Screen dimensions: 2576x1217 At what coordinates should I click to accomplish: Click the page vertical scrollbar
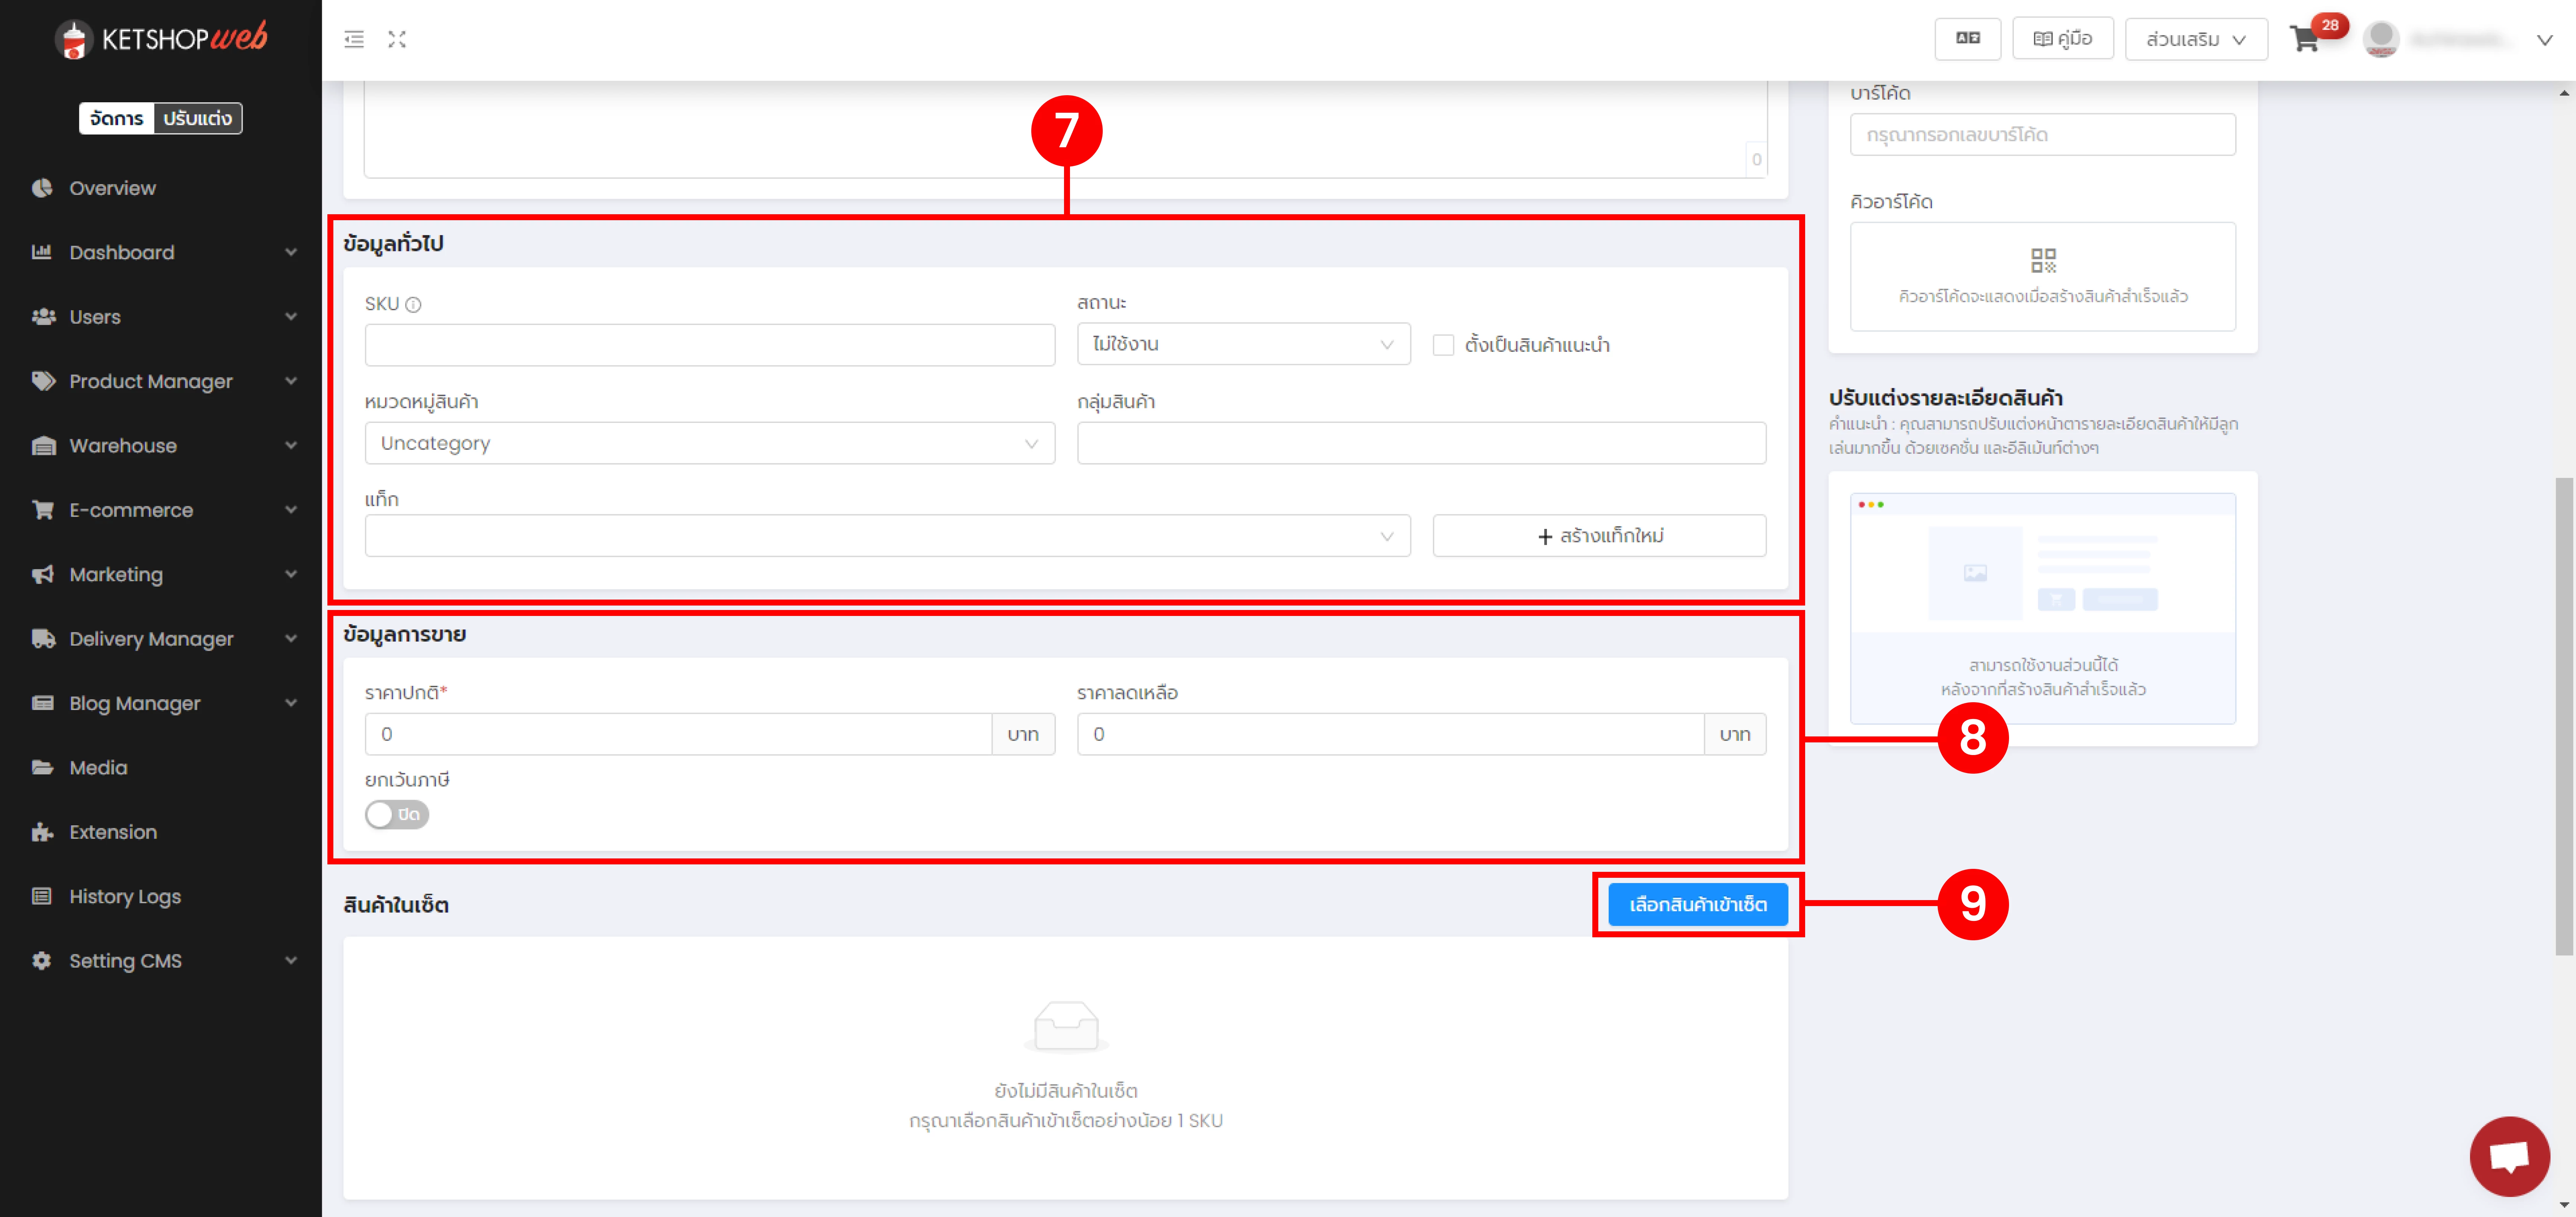[2564, 716]
